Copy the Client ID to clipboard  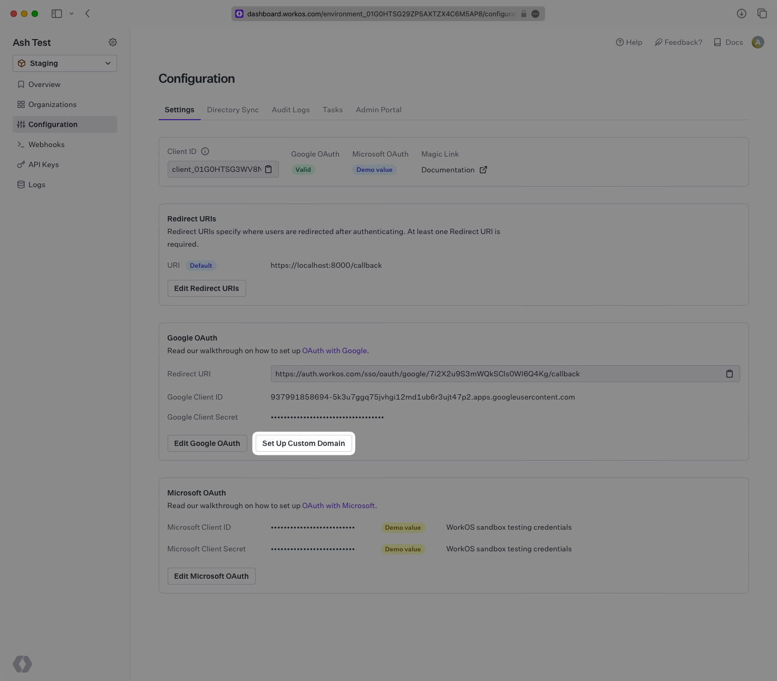tap(268, 169)
